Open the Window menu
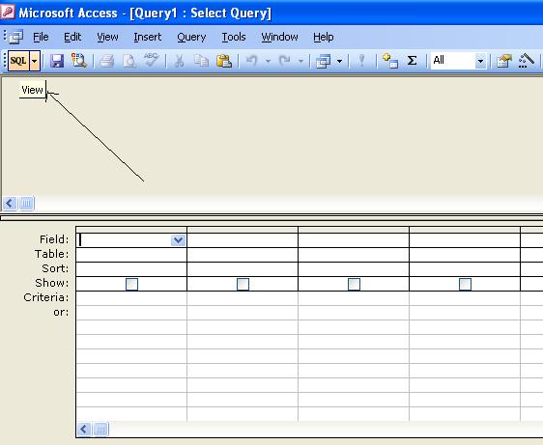Viewport: 543px width, 445px height. [279, 37]
